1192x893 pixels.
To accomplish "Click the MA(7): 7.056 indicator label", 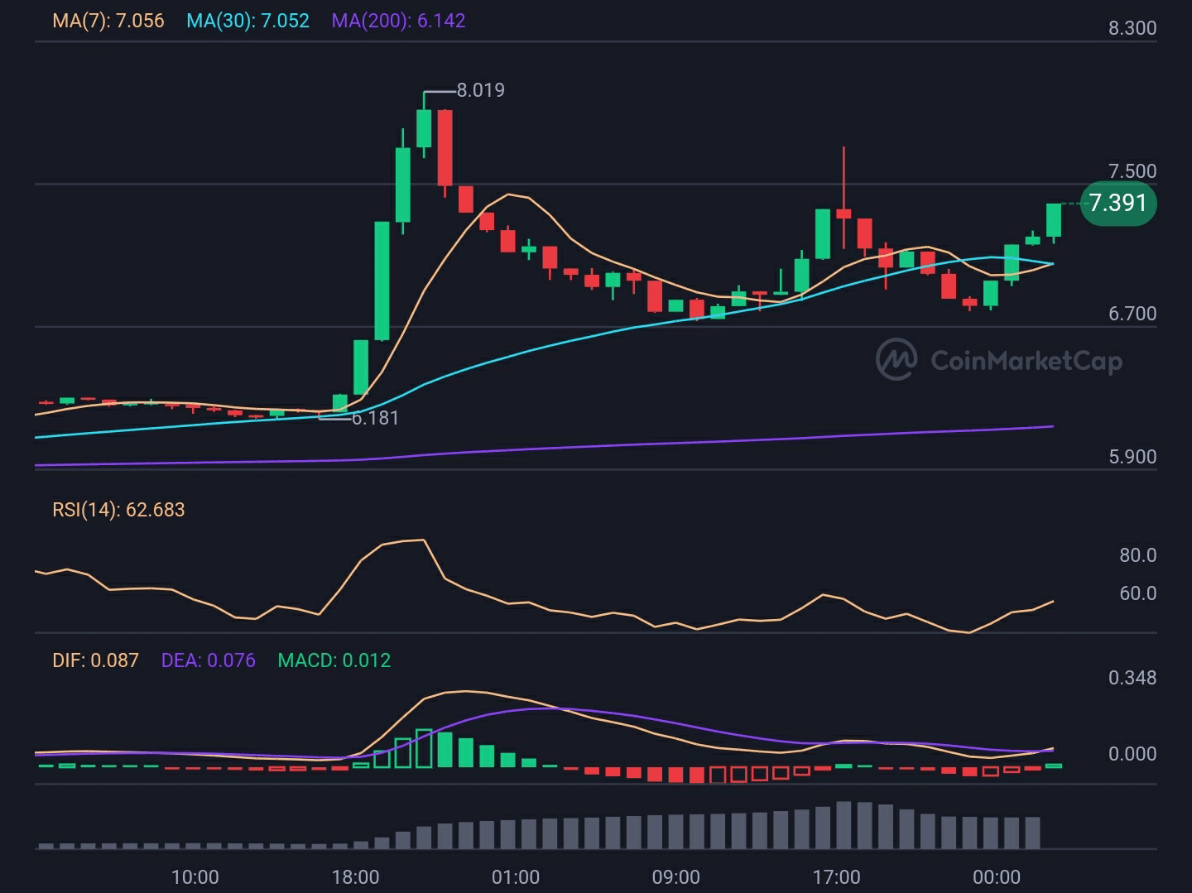I will point(108,21).
